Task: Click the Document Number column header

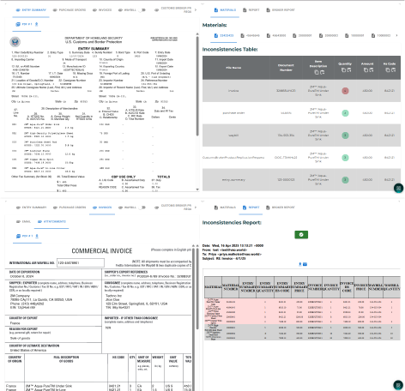Action: click(x=286, y=68)
